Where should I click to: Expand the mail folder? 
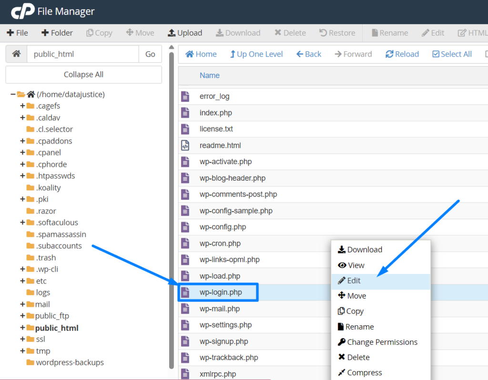(x=22, y=304)
